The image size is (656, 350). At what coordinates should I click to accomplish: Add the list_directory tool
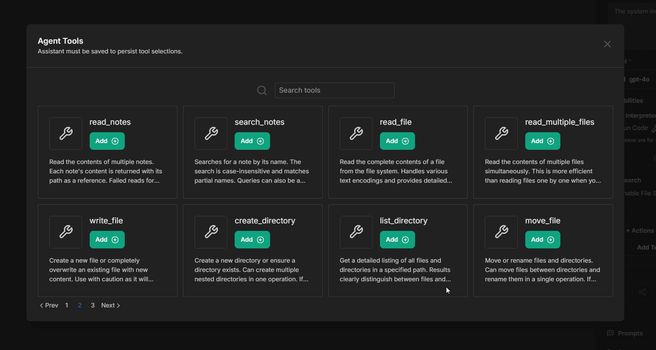(x=397, y=240)
